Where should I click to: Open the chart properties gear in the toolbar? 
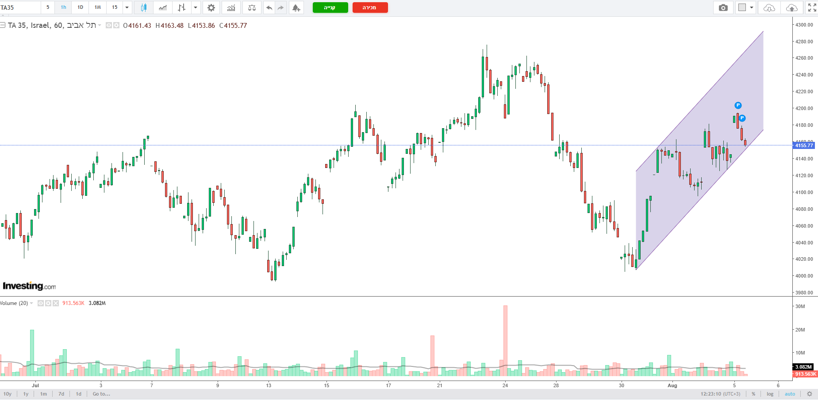(x=211, y=8)
